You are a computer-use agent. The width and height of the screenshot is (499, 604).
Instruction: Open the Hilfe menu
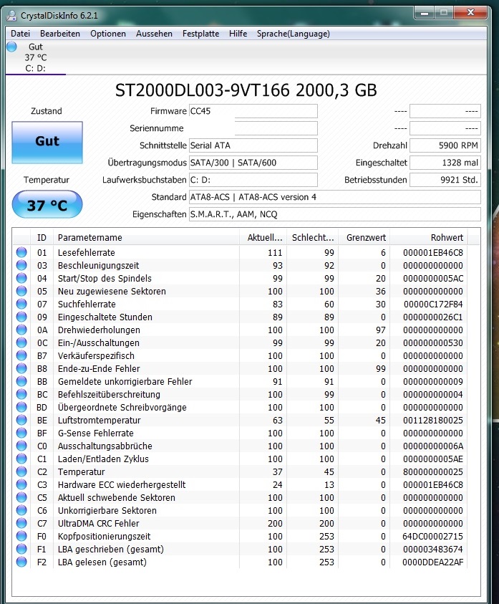point(238,34)
